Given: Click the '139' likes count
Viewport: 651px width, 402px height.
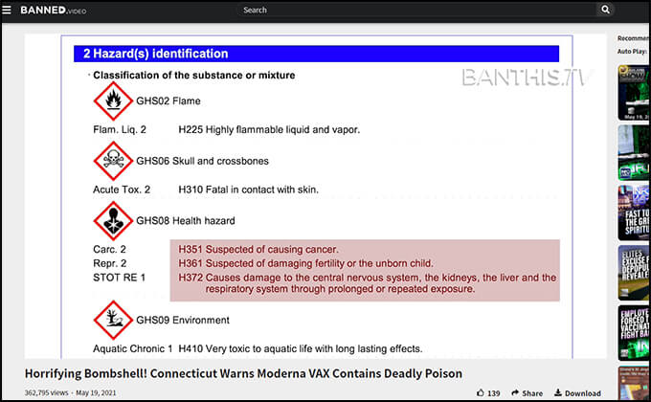Looking at the screenshot, I should click(x=494, y=393).
